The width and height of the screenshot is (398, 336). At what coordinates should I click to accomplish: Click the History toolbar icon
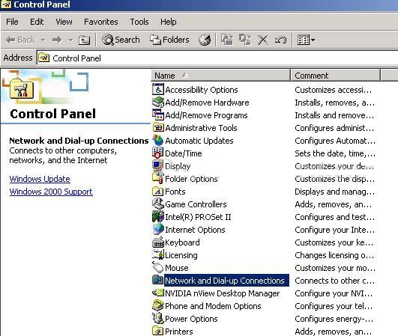[x=205, y=40]
